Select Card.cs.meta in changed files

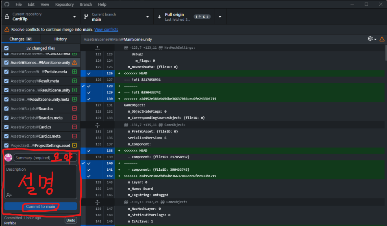tap(41, 136)
